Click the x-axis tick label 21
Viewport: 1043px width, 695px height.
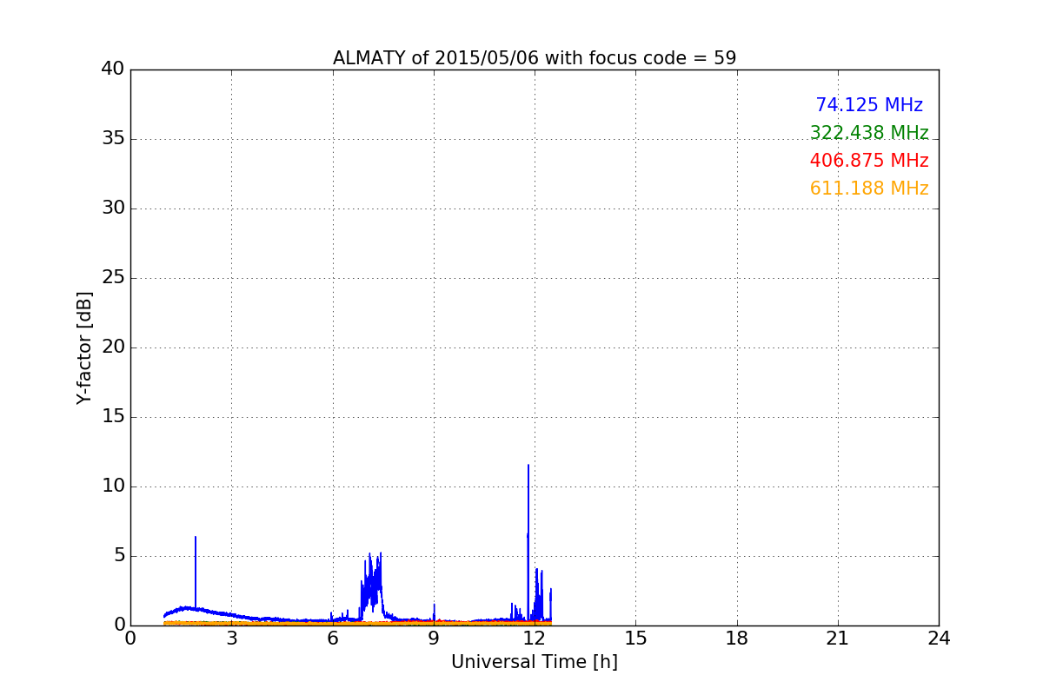838,639
